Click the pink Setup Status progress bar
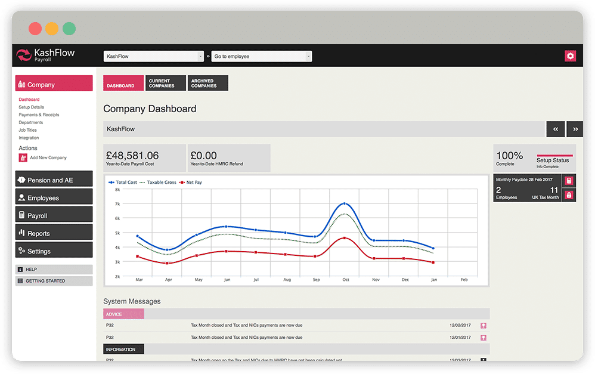 (x=554, y=155)
